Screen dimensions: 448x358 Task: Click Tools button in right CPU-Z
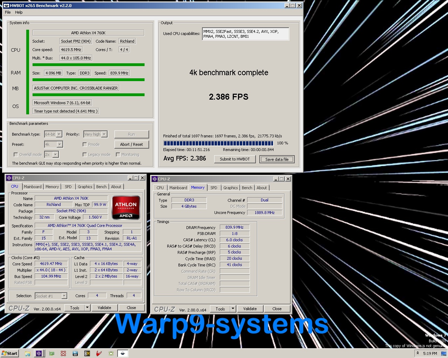click(220, 309)
